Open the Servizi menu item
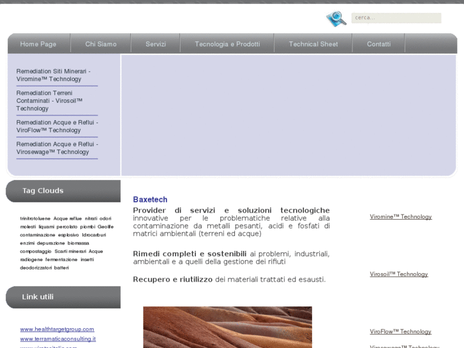 156,44
